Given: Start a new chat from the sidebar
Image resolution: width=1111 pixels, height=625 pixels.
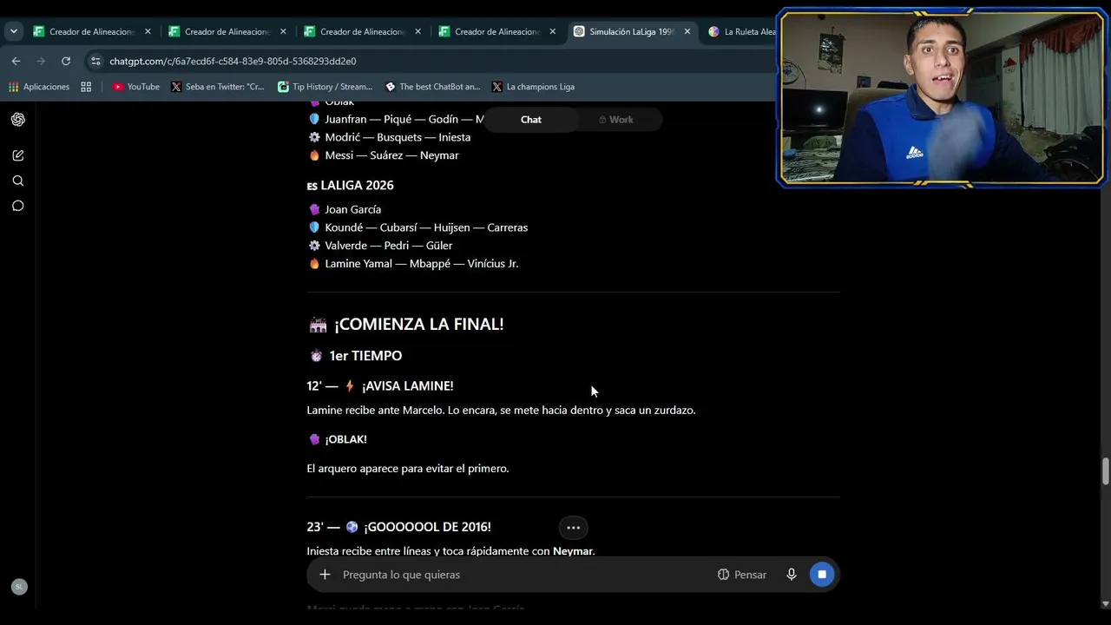Looking at the screenshot, I should coord(18,155).
